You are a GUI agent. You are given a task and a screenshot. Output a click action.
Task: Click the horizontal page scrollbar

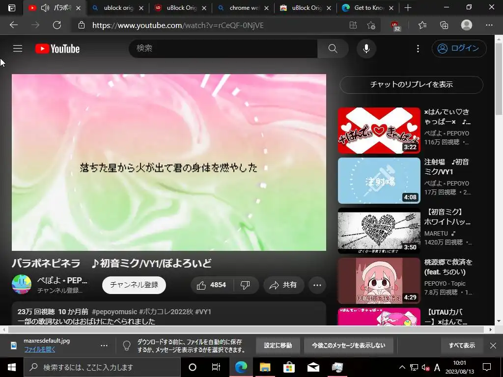pyautogui.click(x=246, y=329)
